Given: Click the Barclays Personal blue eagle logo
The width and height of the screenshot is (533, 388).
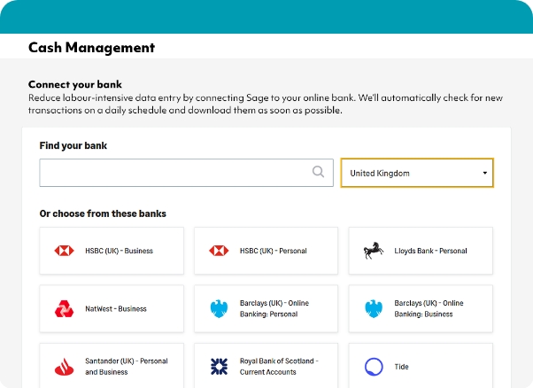Looking at the screenshot, I should 219,309.
